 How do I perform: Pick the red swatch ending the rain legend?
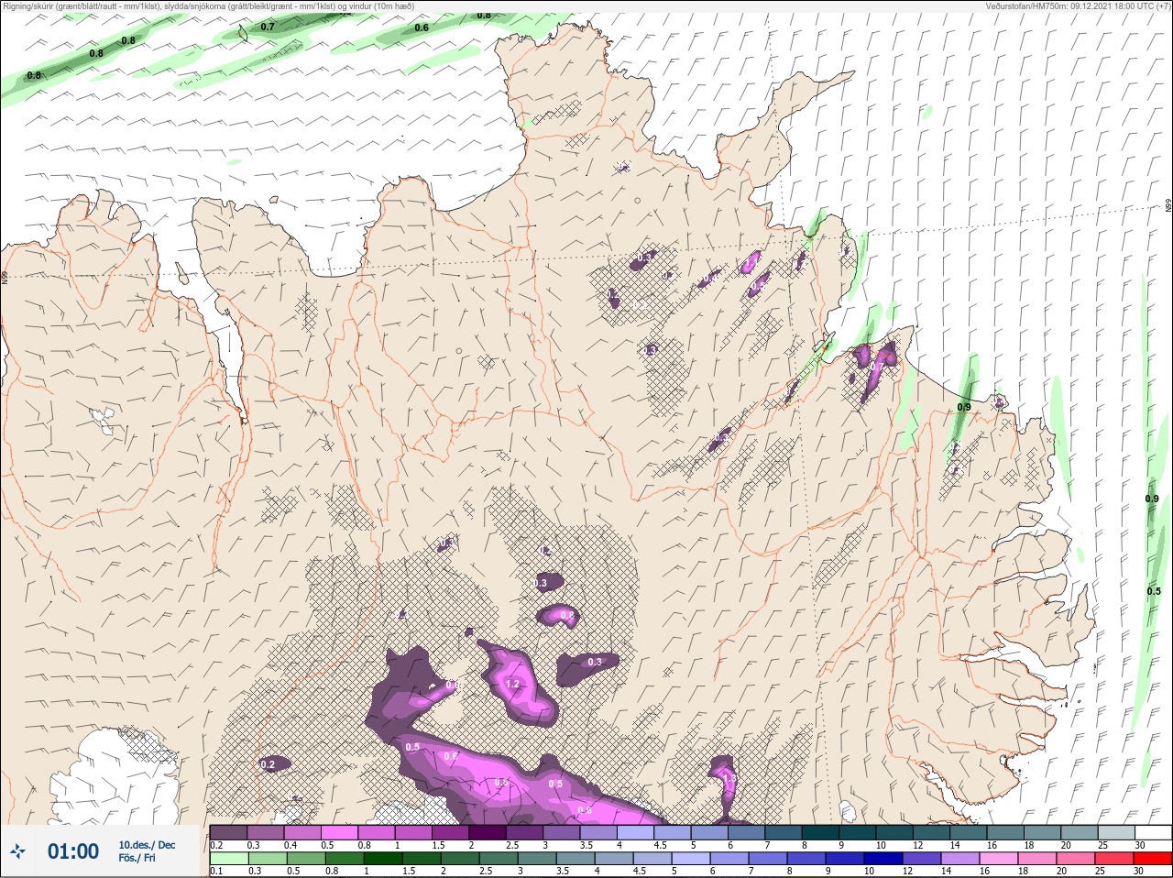click(1152, 859)
